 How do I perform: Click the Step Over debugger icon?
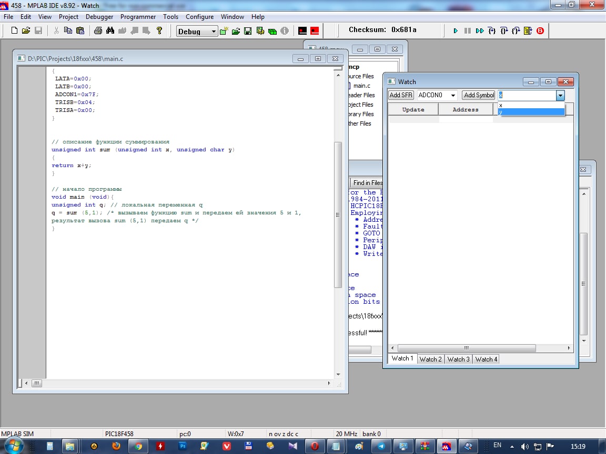[504, 30]
